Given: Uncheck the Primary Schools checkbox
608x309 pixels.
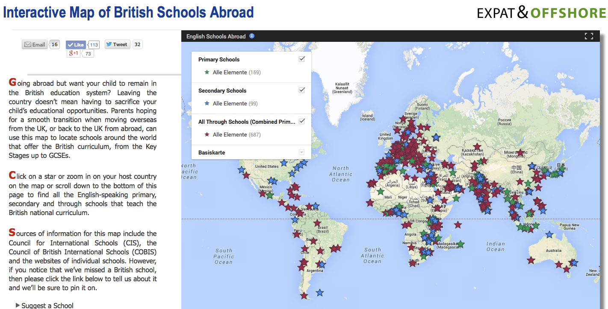Looking at the screenshot, I should [x=302, y=59].
